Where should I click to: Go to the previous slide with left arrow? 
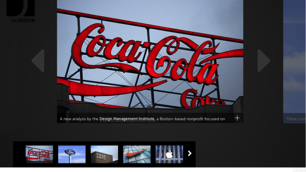click(38, 61)
